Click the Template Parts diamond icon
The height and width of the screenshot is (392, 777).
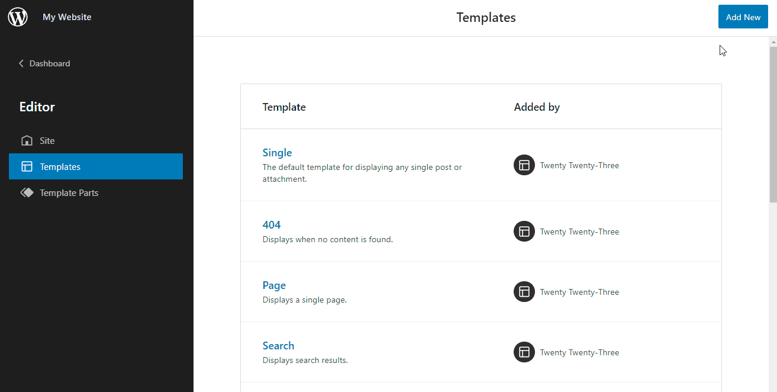(x=27, y=192)
